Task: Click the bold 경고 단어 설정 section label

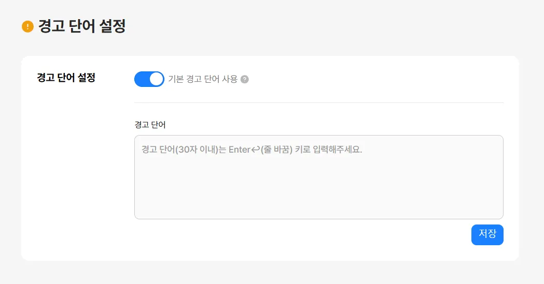Action: [66, 78]
